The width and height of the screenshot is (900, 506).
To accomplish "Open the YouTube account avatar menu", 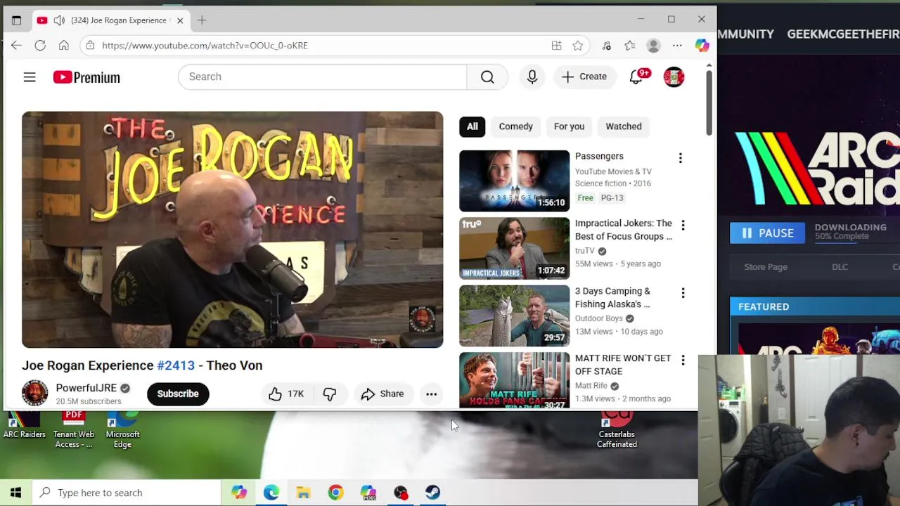I will pos(674,77).
